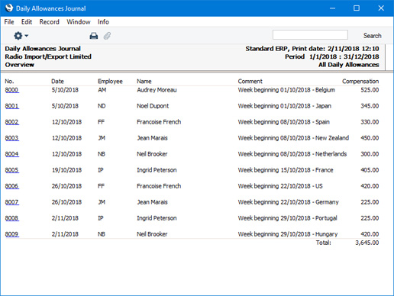This screenshot has width=394, height=296.
Task: Click the comment mentioning Germany
Action: coord(288,202)
